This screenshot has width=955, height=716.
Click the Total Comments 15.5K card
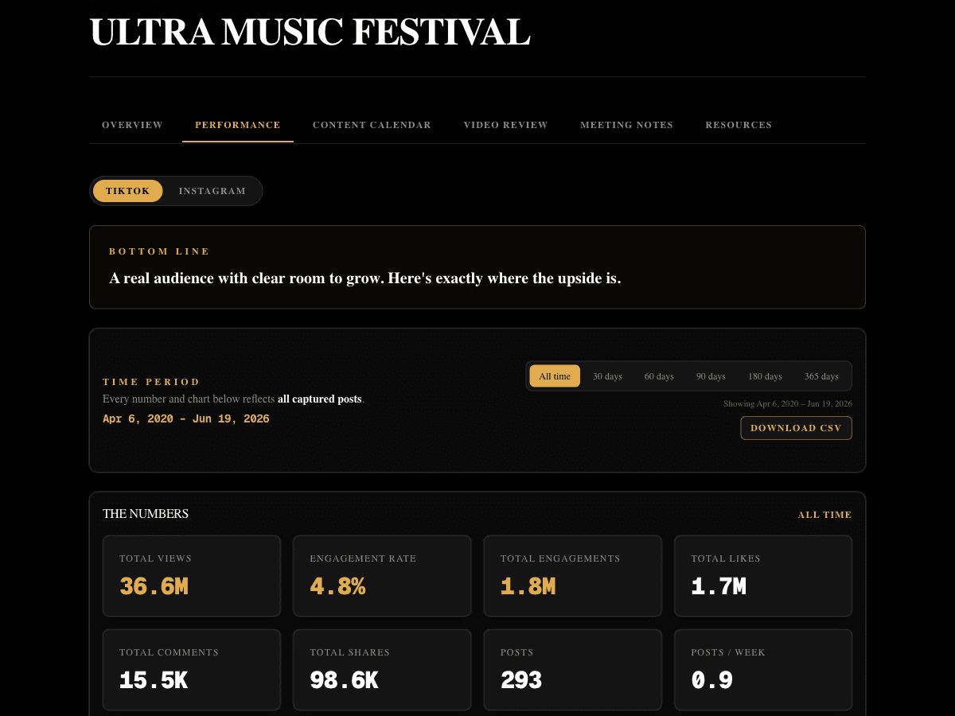point(192,670)
